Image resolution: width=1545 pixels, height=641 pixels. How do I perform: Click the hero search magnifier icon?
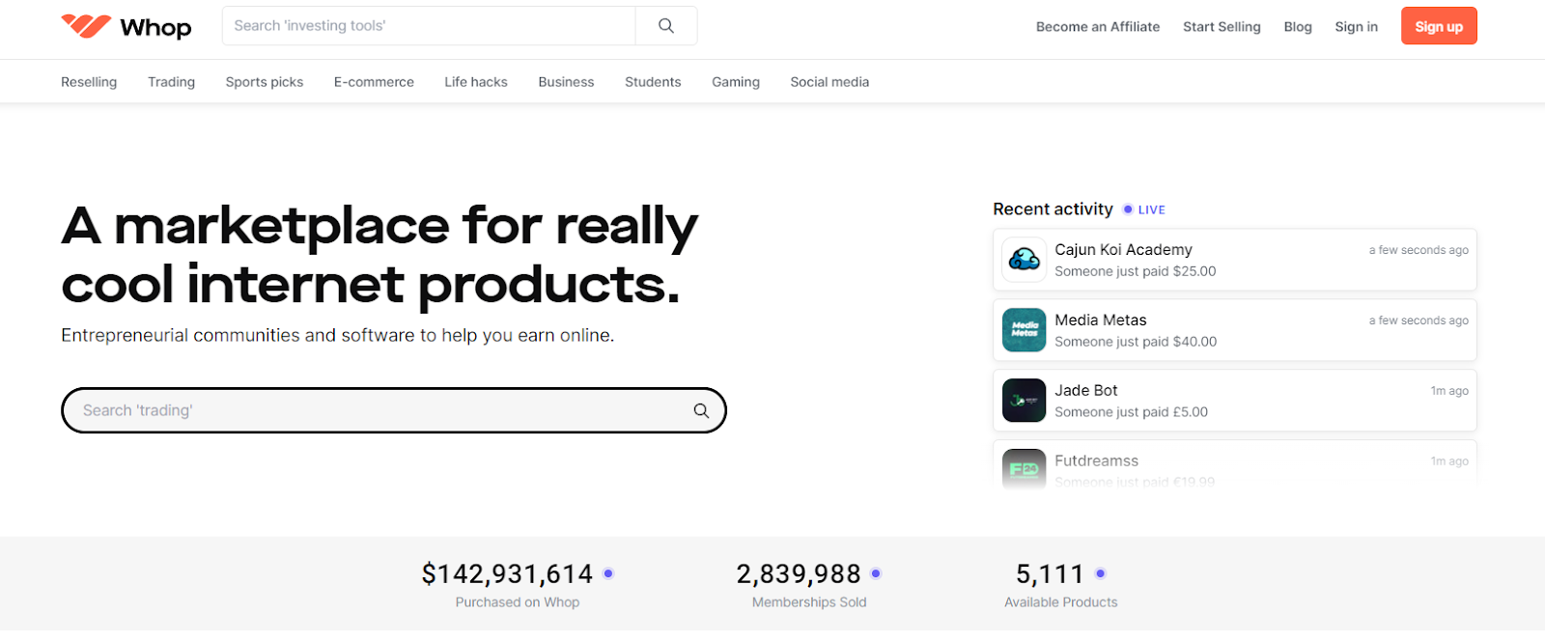click(701, 410)
